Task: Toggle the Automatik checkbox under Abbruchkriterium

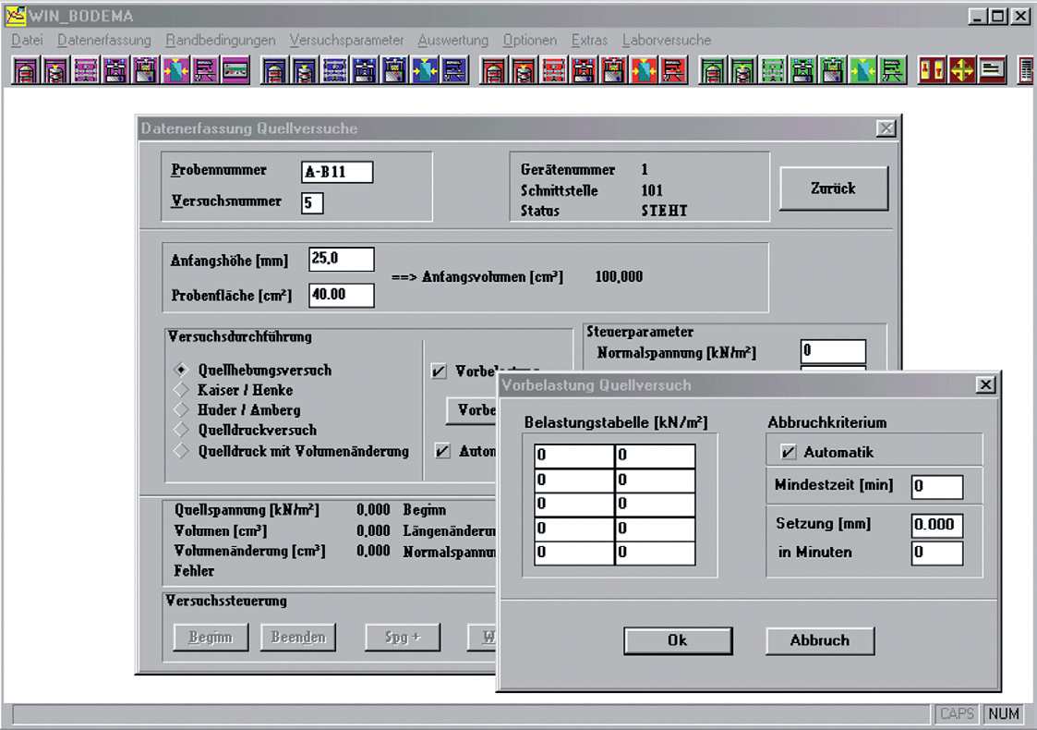Action: 788,452
